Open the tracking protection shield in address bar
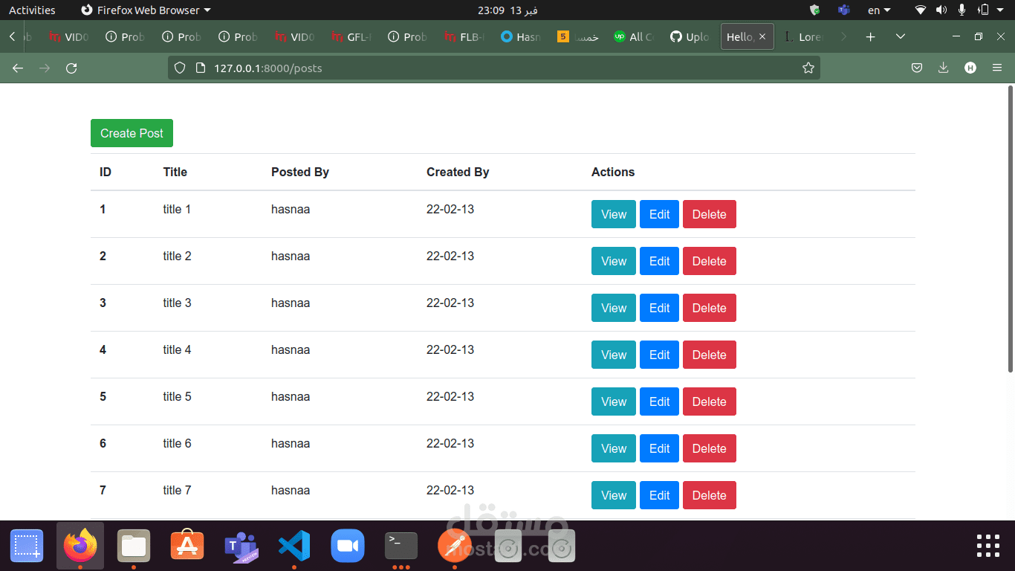The width and height of the screenshot is (1015, 571). [179, 68]
